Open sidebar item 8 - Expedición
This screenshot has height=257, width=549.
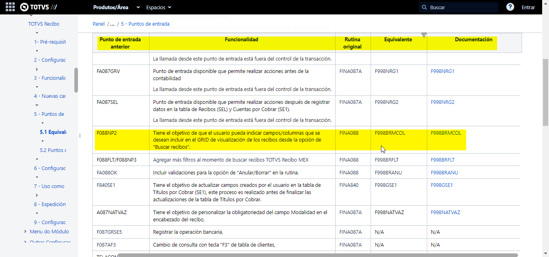[50, 204]
